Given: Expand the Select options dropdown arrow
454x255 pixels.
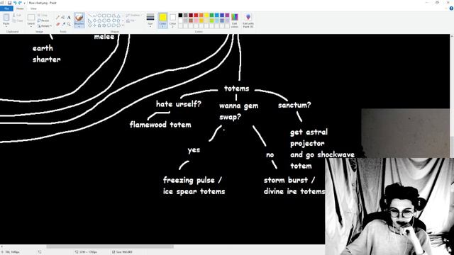Looking at the screenshot, I should coord(31,26).
